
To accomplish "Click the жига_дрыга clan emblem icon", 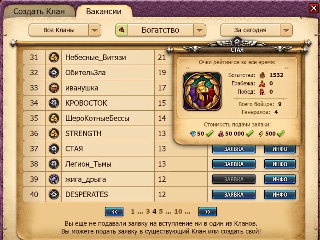I will click(54, 179).
